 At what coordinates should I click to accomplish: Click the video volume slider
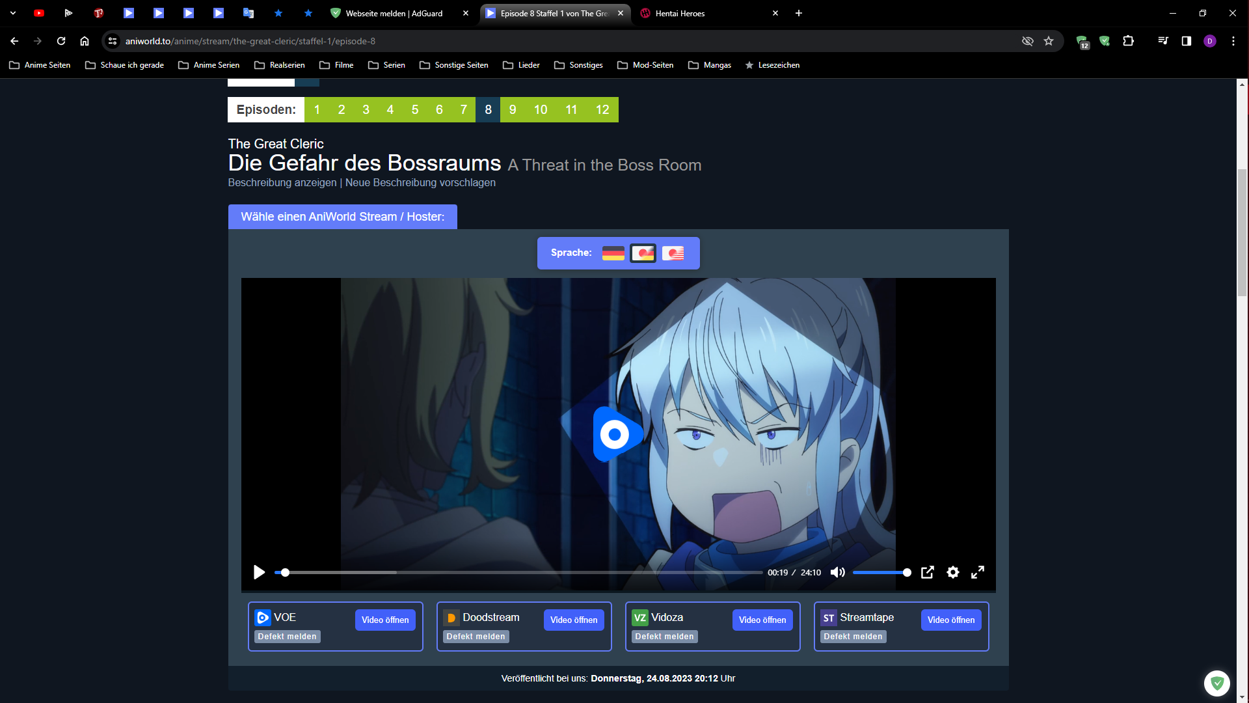pos(881,572)
